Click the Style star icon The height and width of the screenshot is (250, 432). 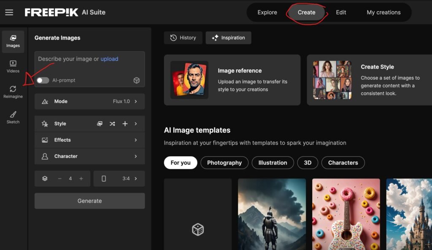click(x=45, y=124)
